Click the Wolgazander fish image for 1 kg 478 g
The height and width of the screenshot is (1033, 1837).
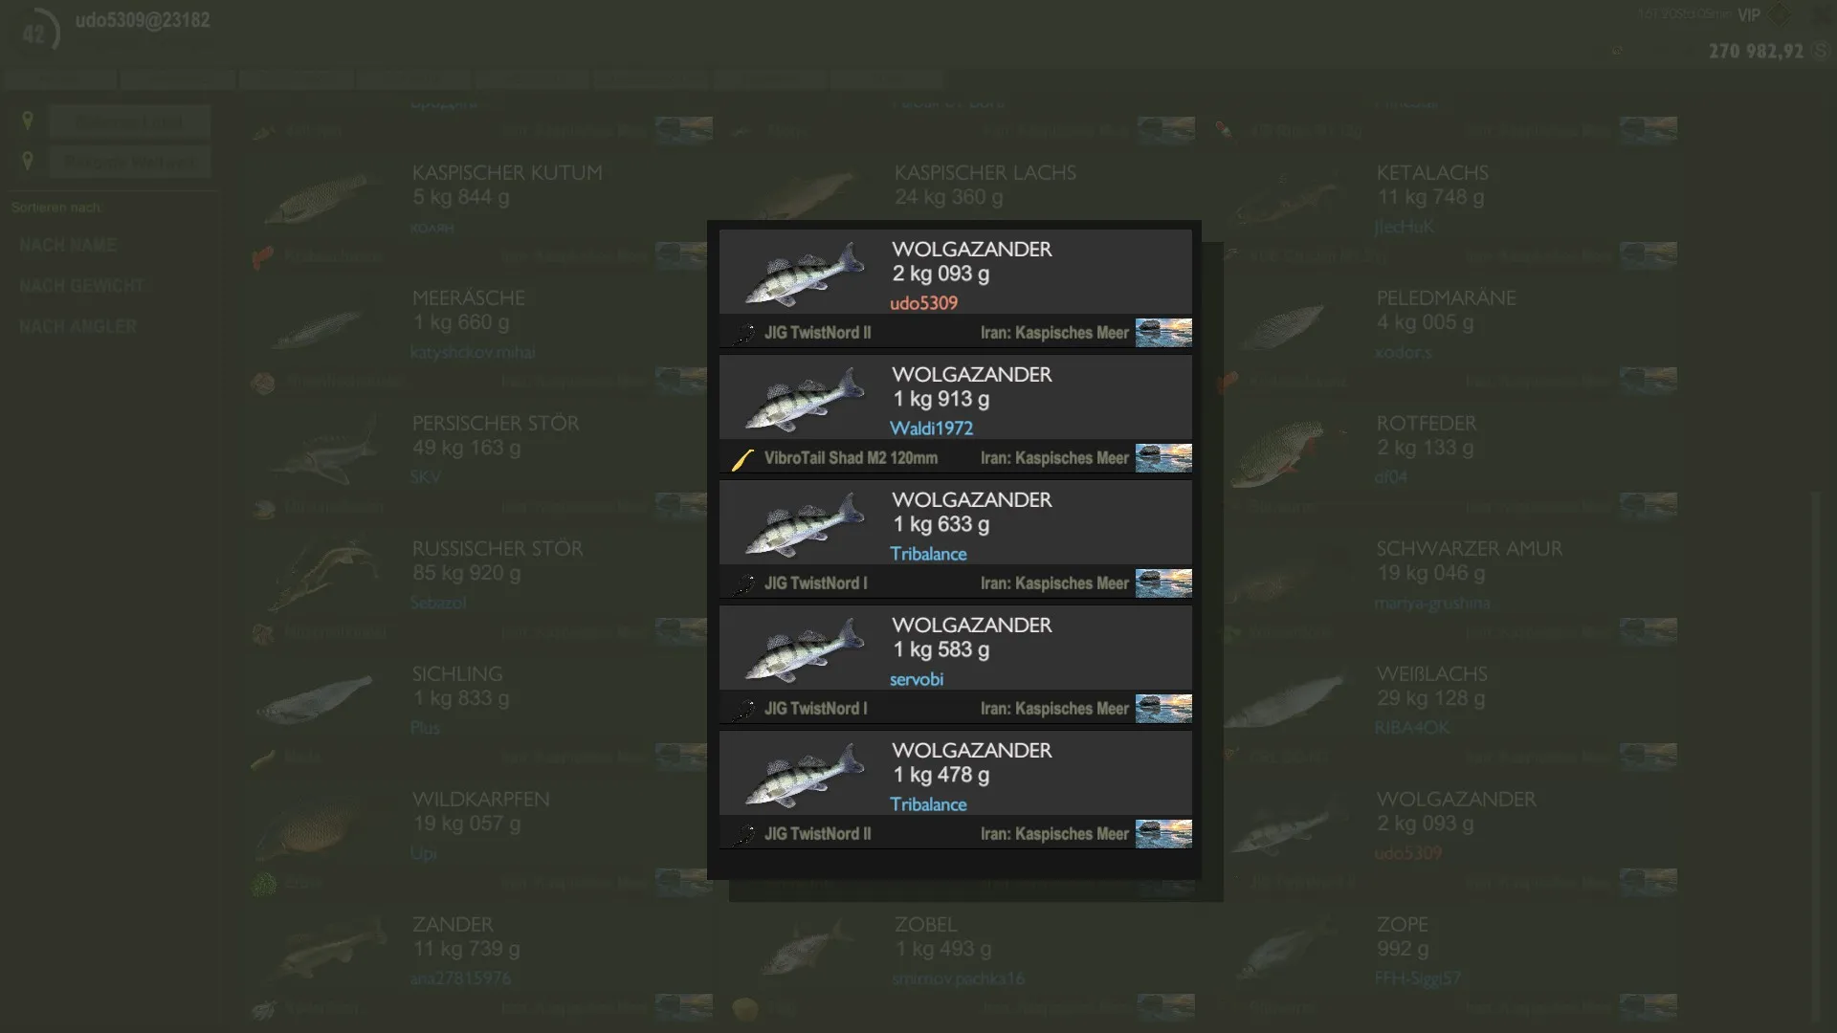click(804, 776)
